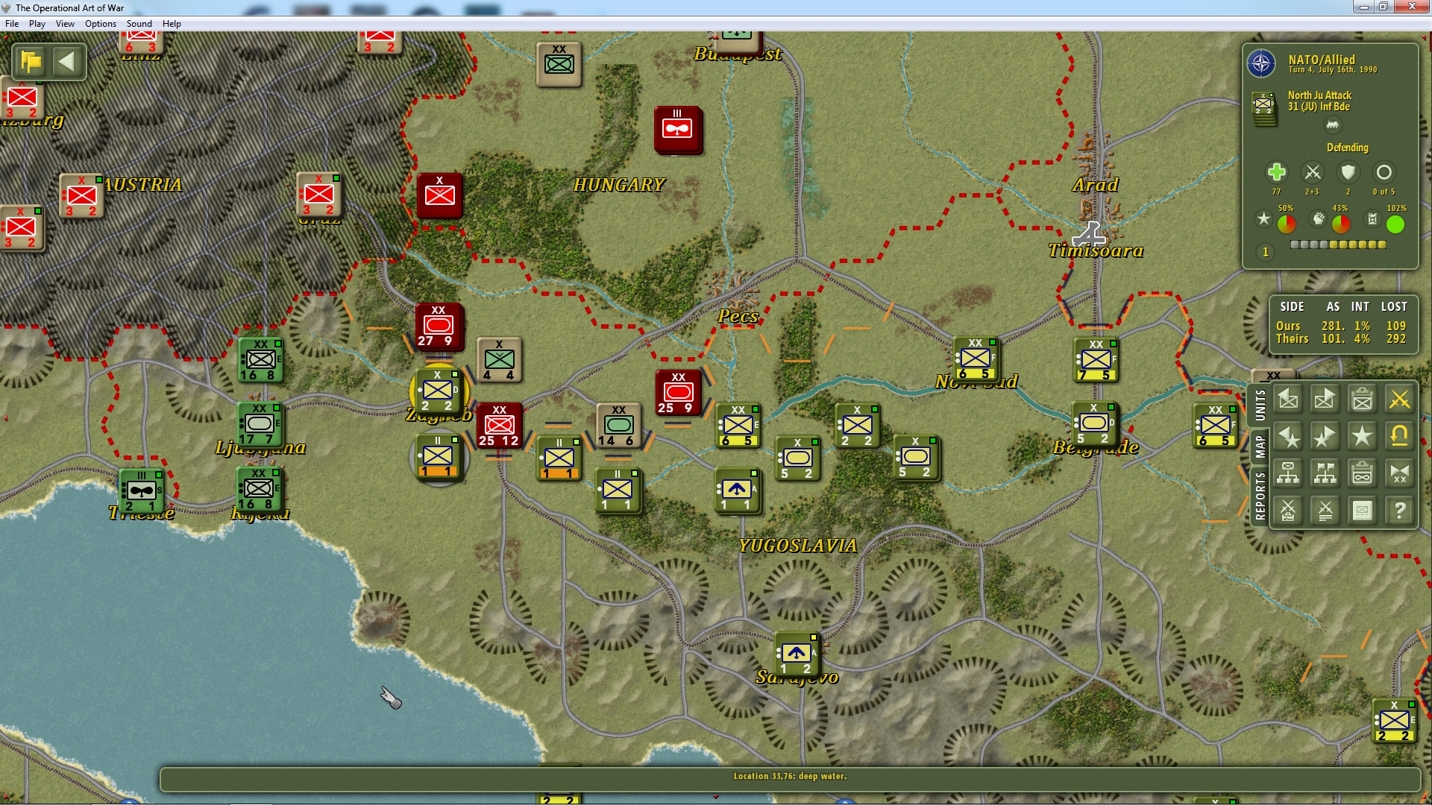
Task: Click the fist readiness icon
Action: click(1319, 218)
